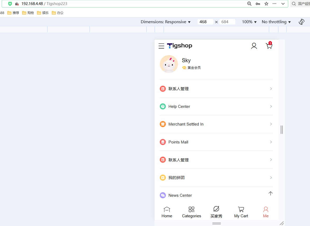Screen dimensions: 310x226
Task: Go to the My Cart tab
Action: [x=241, y=212]
